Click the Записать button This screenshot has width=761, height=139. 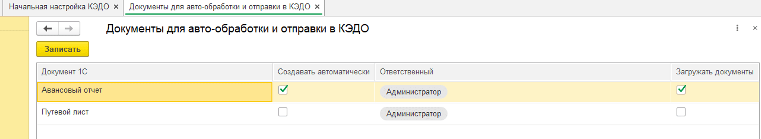click(x=63, y=49)
